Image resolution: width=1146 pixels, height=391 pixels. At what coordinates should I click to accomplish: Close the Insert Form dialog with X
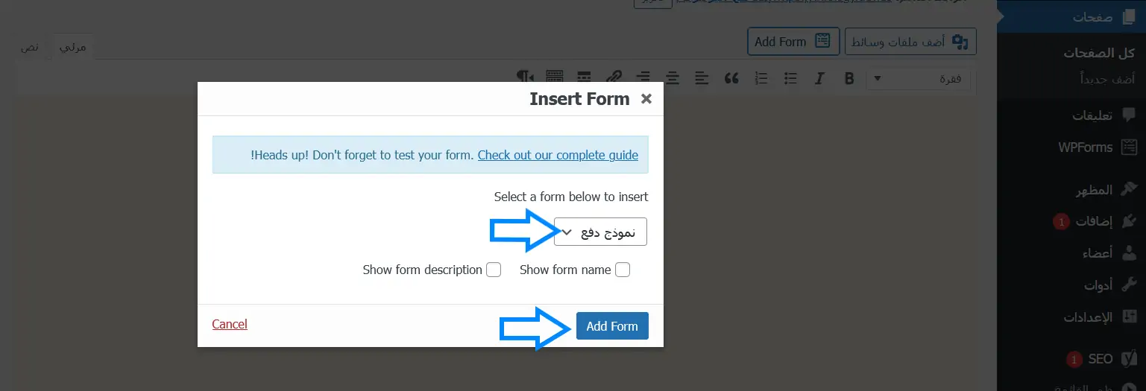tap(646, 99)
